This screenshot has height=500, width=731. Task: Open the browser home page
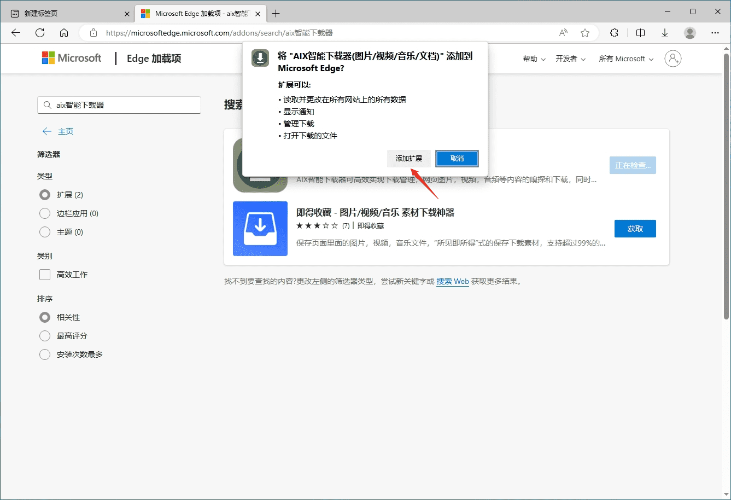tap(63, 33)
